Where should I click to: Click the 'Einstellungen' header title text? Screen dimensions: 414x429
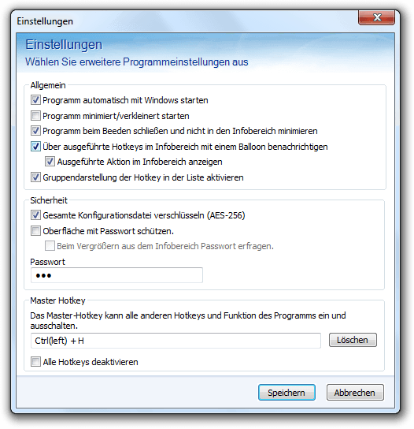coord(64,45)
